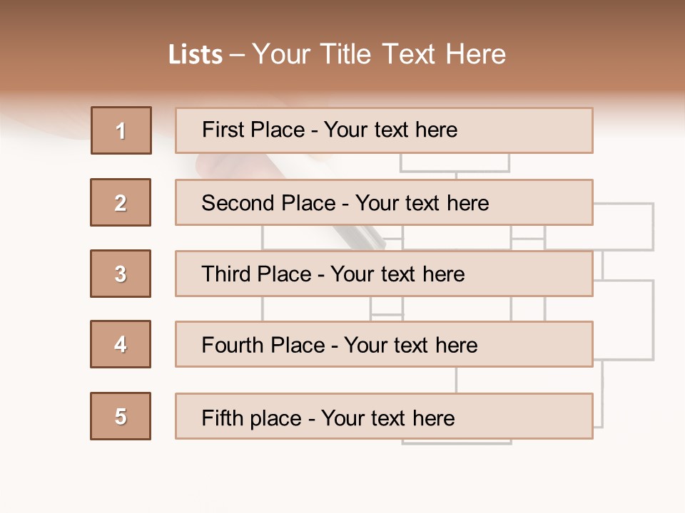Click the Fourth Place text bar
The height and width of the screenshot is (513, 685).
(384, 344)
